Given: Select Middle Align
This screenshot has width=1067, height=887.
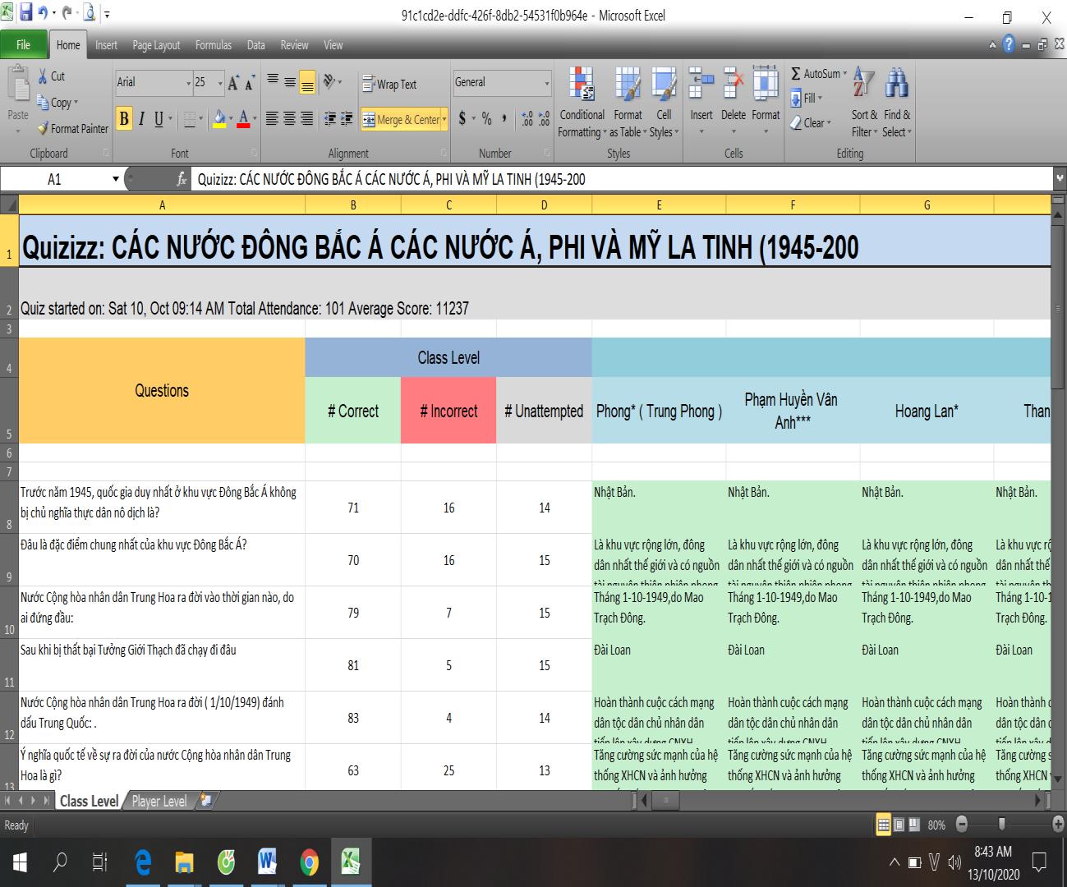Looking at the screenshot, I should click(289, 82).
